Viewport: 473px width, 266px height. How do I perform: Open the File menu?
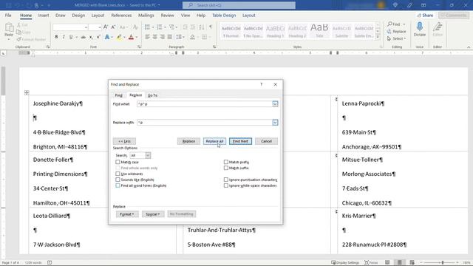point(8,15)
